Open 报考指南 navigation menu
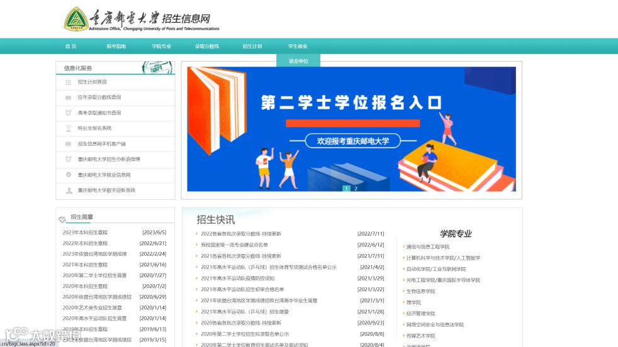The image size is (618, 347). (116, 46)
